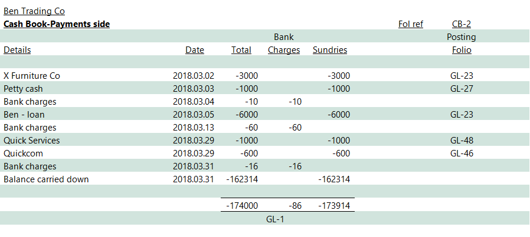
Task: Click the Sundries column header
Action: [x=329, y=50]
